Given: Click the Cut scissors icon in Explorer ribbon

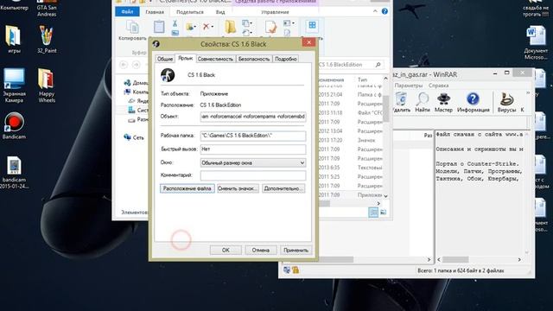Looking at the screenshot, I should pos(175,24).
